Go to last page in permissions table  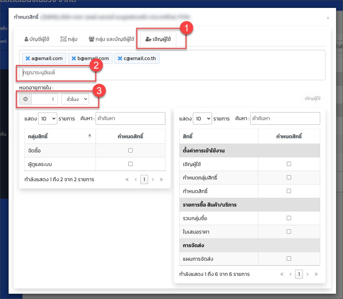(316, 274)
